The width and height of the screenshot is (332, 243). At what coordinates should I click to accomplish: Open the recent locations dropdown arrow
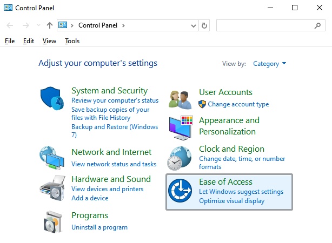[38, 25]
